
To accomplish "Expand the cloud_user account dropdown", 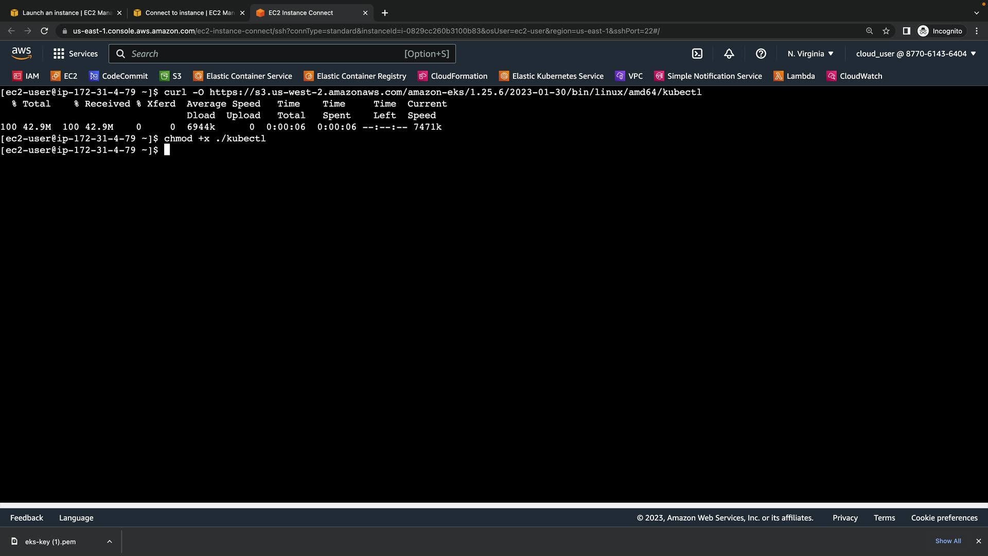I will tap(916, 54).
